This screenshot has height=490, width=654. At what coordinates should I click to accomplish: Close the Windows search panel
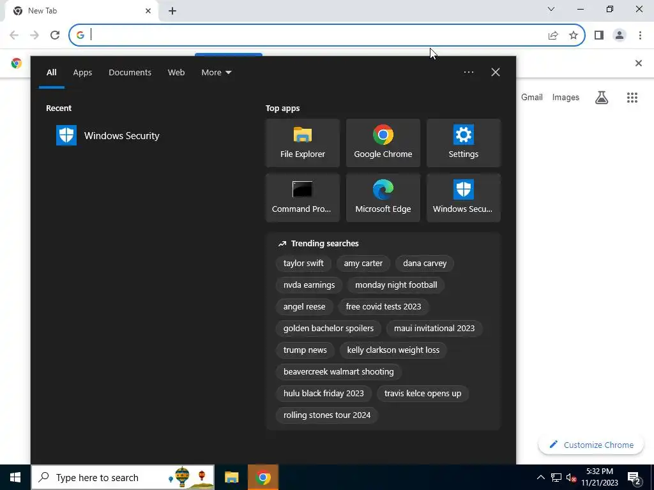(x=496, y=72)
